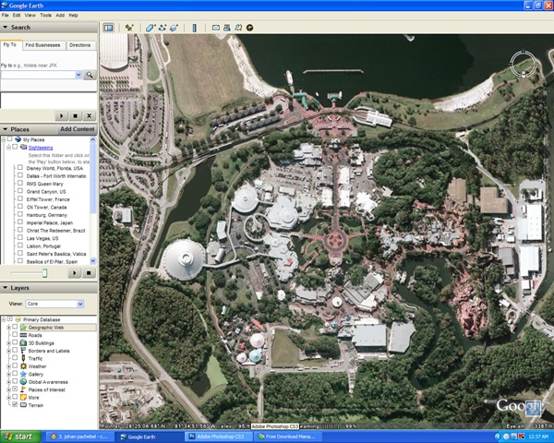
Task: Stop the Places tour playback
Action: [89, 273]
